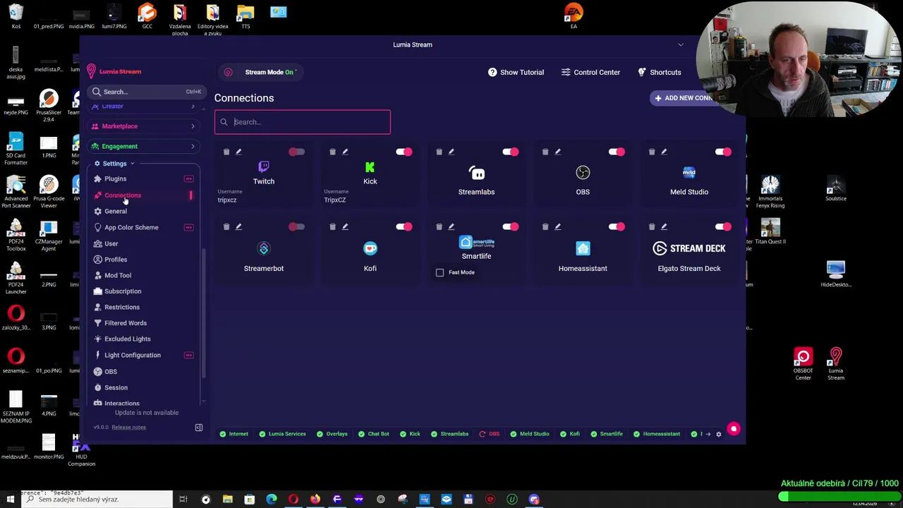Screen dimensions: 903x508
Task: Collapse the Settings section
Action: coord(114,164)
